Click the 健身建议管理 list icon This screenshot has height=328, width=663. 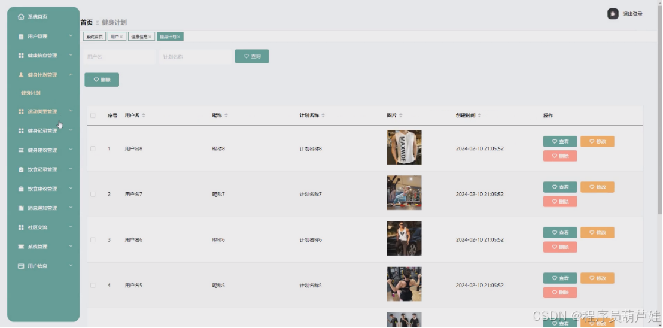coord(21,150)
